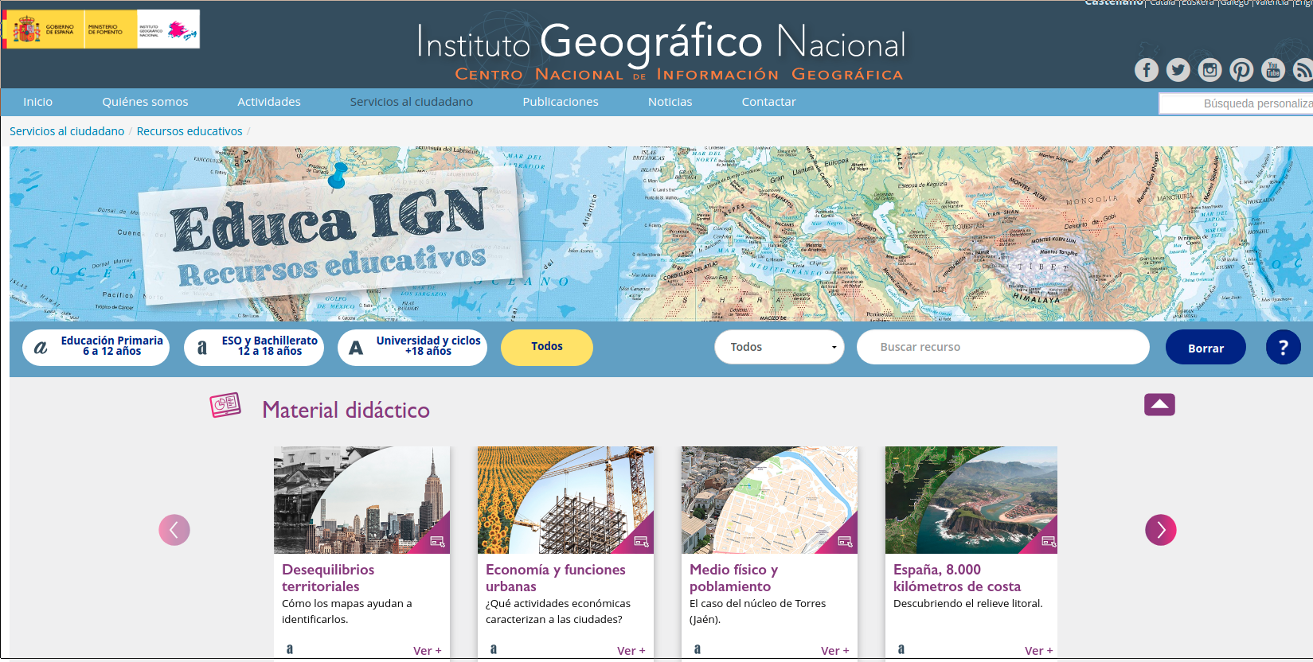Image resolution: width=1313 pixels, height=662 pixels.
Task: Open the YouTube social icon
Action: (1273, 70)
